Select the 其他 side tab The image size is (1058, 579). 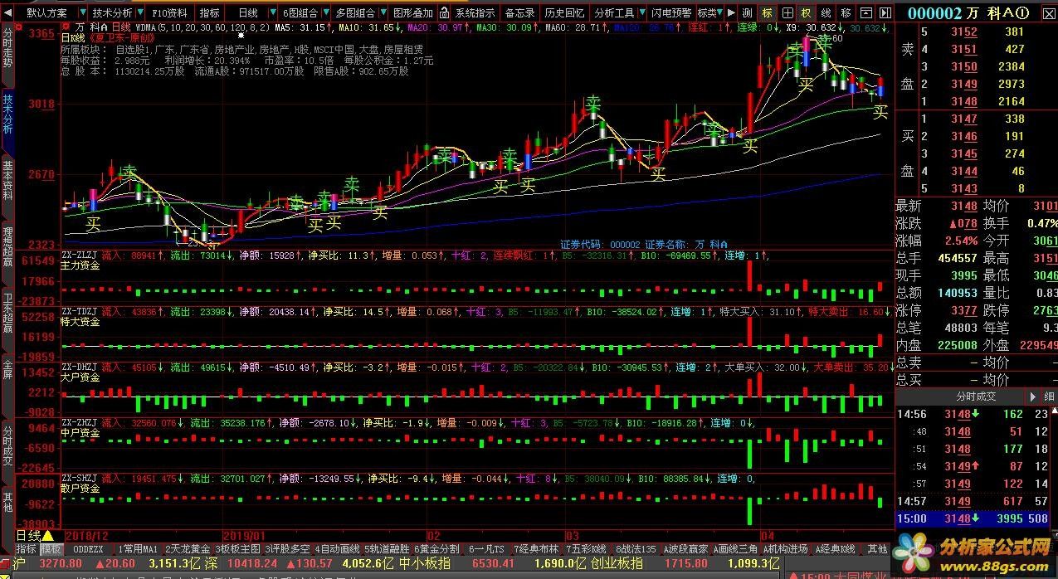(7, 503)
